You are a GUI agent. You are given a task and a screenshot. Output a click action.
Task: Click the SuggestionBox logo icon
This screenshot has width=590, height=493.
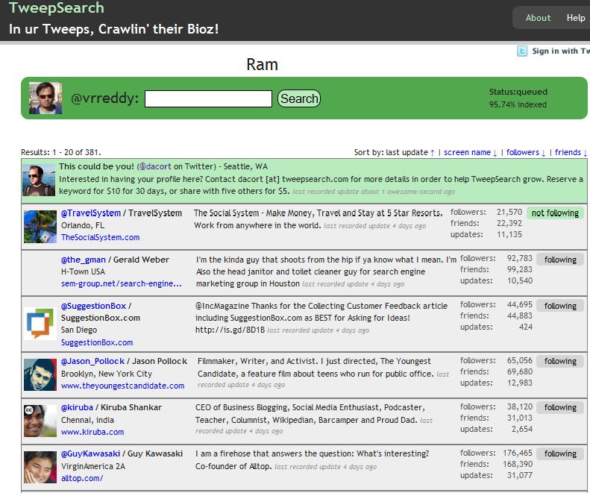coord(40,323)
